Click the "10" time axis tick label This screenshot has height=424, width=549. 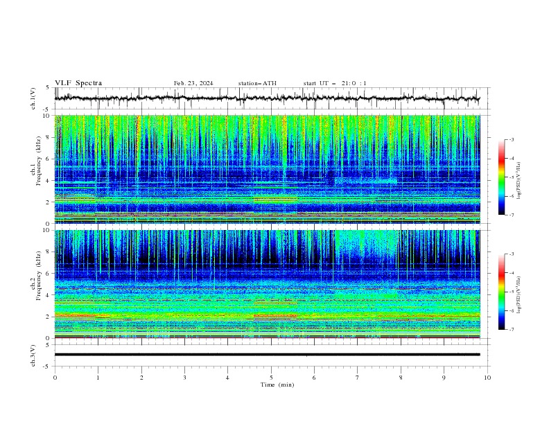487,378
